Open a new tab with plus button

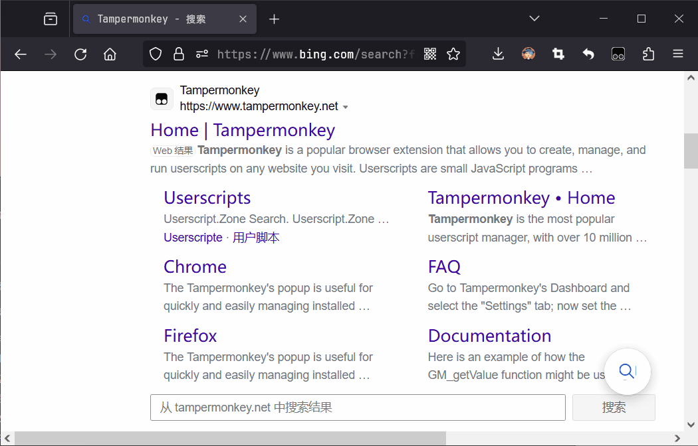274,19
